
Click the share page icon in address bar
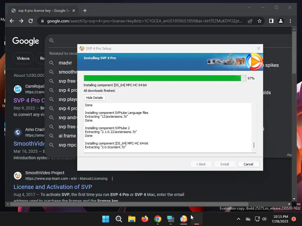pyautogui.click(x=250, y=21)
